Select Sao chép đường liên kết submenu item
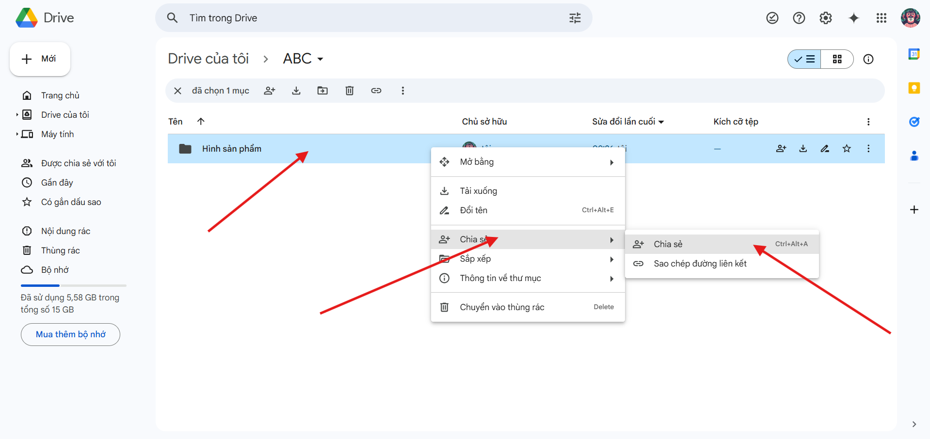Viewport: 930px width, 439px height. pos(700,264)
